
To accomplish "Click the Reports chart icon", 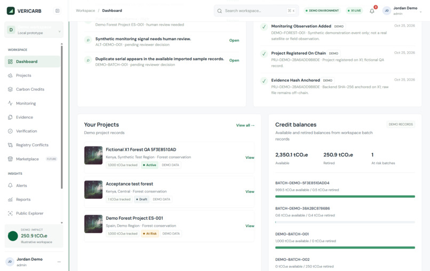I will [10, 199].
